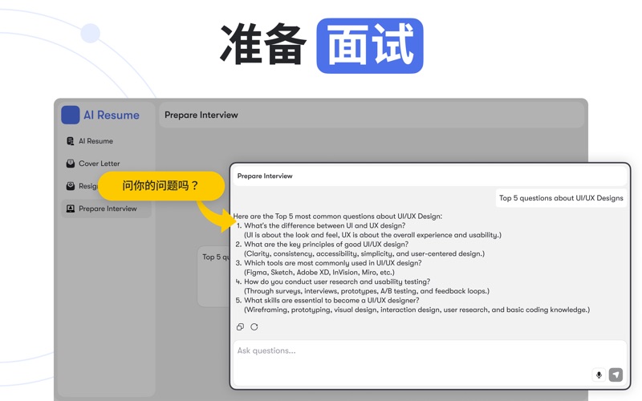Click the AI Resume document icon in sidebar

[x=71, y=141]
